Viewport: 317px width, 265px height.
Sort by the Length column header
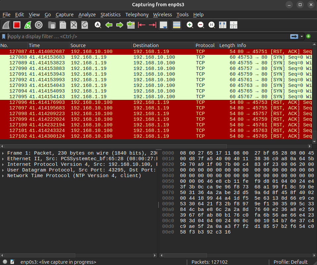coord(227,45)
